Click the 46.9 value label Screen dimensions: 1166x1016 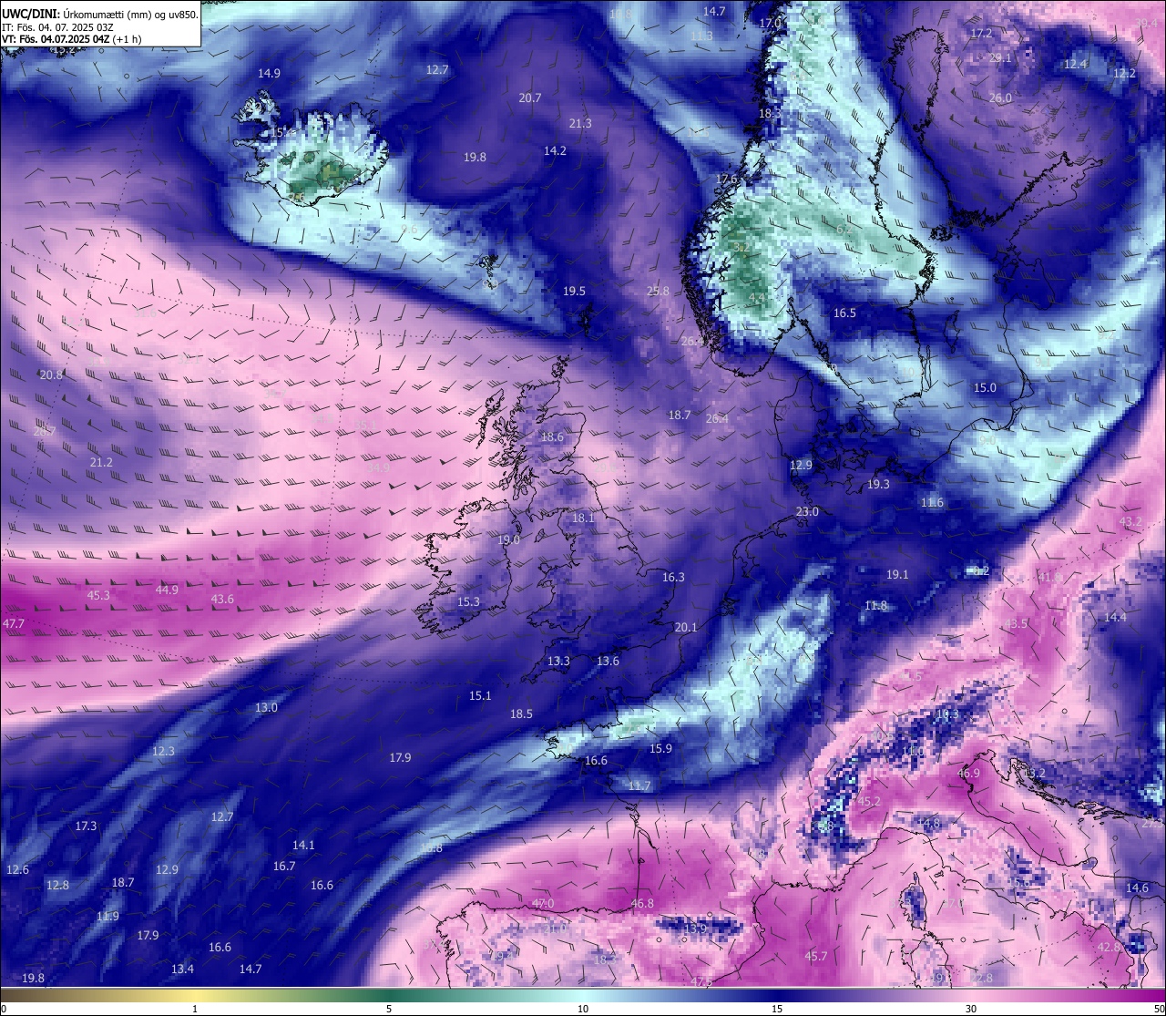pyautogui.click(x=968, y=773)
